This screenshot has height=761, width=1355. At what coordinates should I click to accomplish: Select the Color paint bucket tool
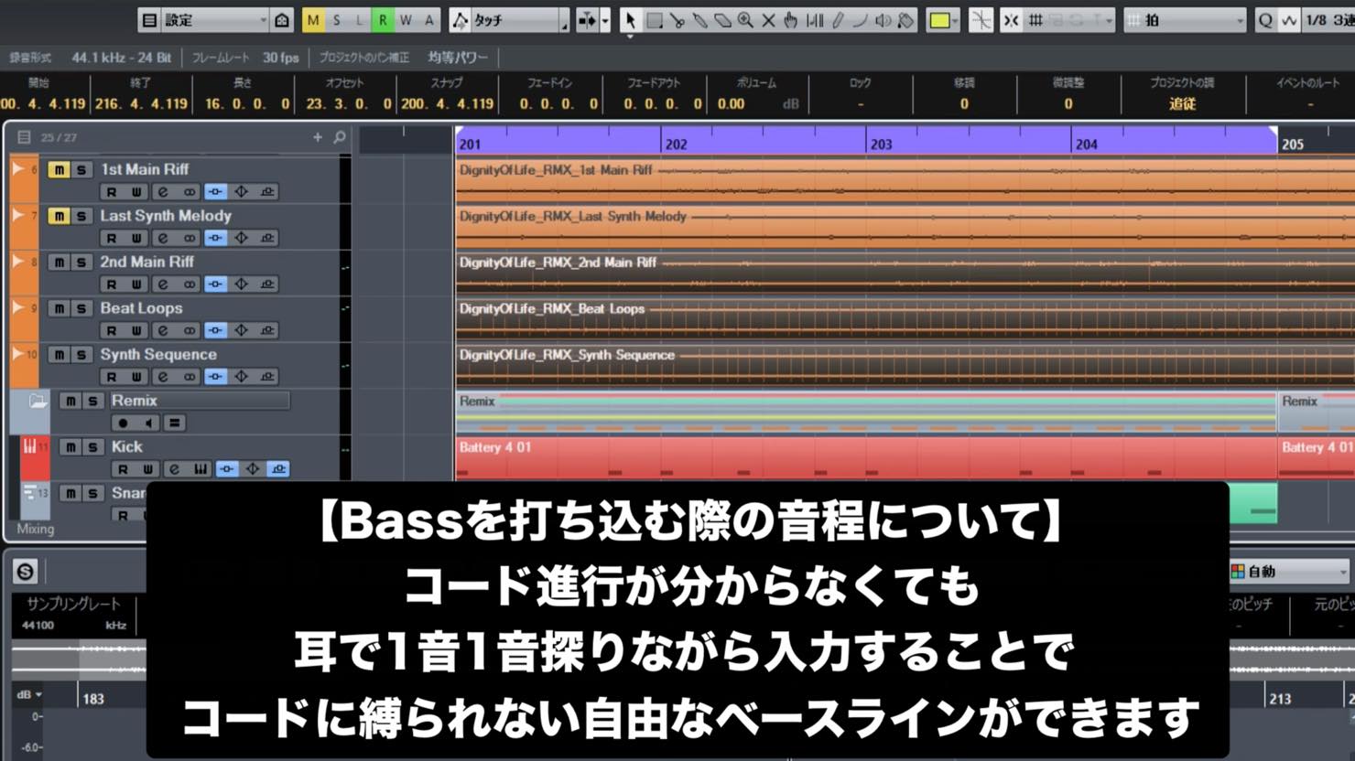click(x=905, y=20)
